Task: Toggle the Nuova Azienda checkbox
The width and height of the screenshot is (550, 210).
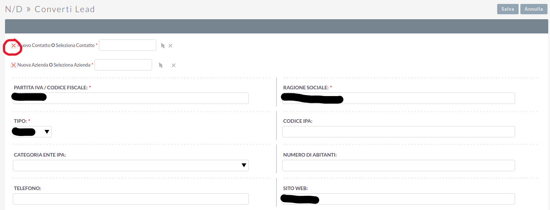Action: coord(14,65)
